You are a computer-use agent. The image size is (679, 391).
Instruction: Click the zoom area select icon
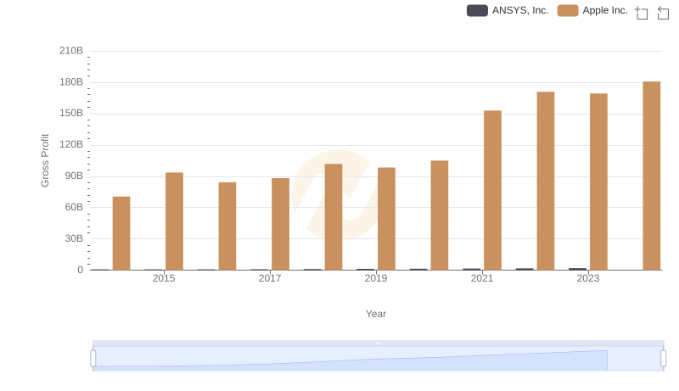(642, 13)
